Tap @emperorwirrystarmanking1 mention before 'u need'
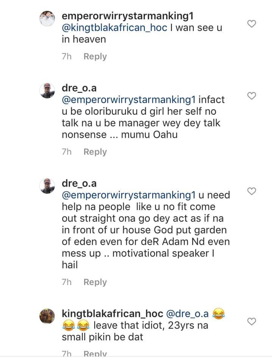 [x=128, y=195]
